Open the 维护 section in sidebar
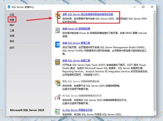This screenshot has height=121, width=163. (12, 25)
